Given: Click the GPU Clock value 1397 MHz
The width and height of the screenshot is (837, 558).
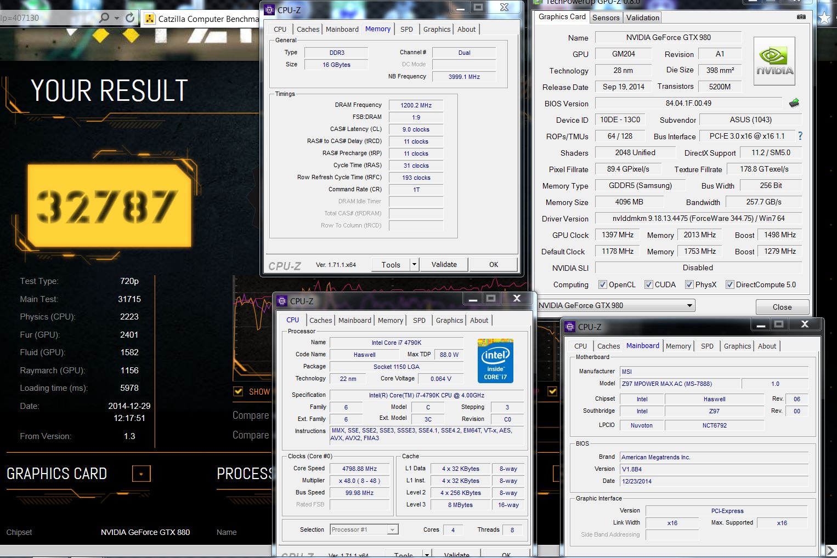Looking at the screenshot, I should click(618, 235).
